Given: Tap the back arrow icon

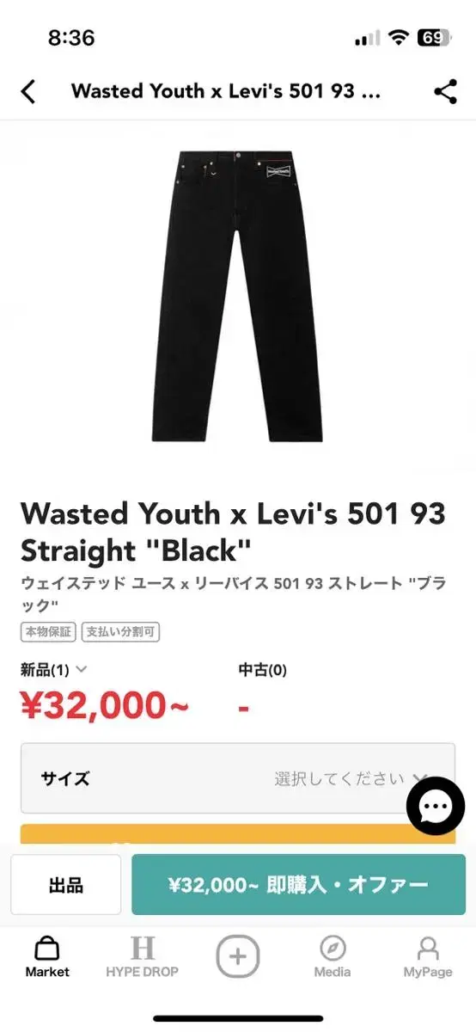Looking at the screenshot, I should click(x=28, y=91).
